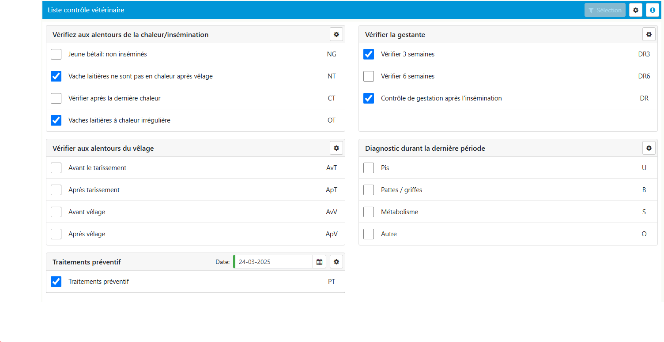Click the DR6 code
Viewport: 664px width, 342px height.
click(644, 76)
